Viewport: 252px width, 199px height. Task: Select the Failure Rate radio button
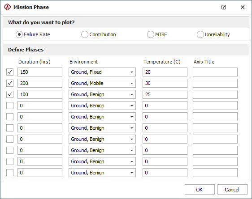pyautogui.click(x=19, y=34)
